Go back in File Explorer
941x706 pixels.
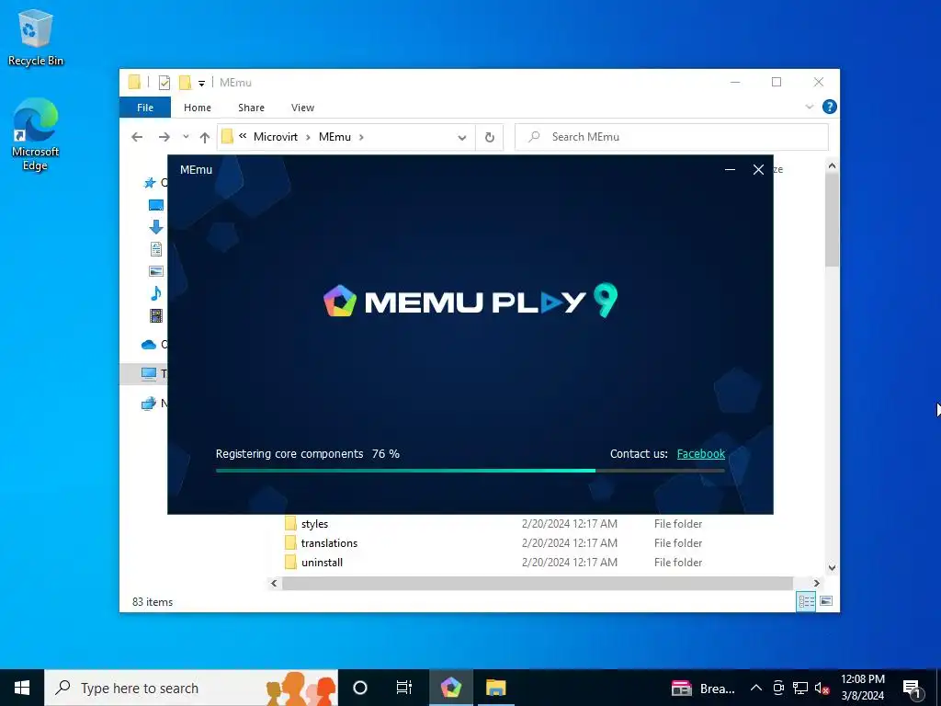138,137
